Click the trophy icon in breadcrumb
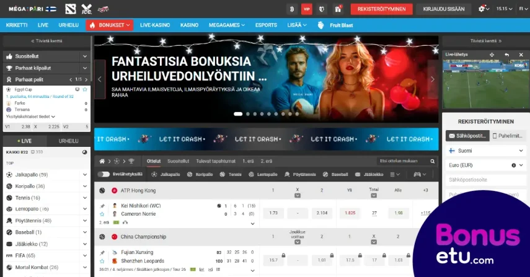 click(x=131, y=161)
